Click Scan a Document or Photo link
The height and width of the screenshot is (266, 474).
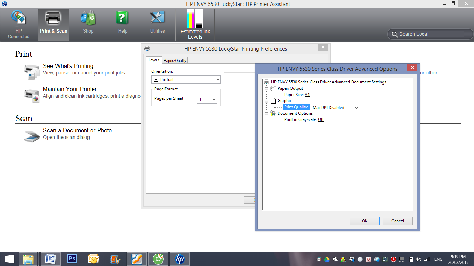pos(77,130)
